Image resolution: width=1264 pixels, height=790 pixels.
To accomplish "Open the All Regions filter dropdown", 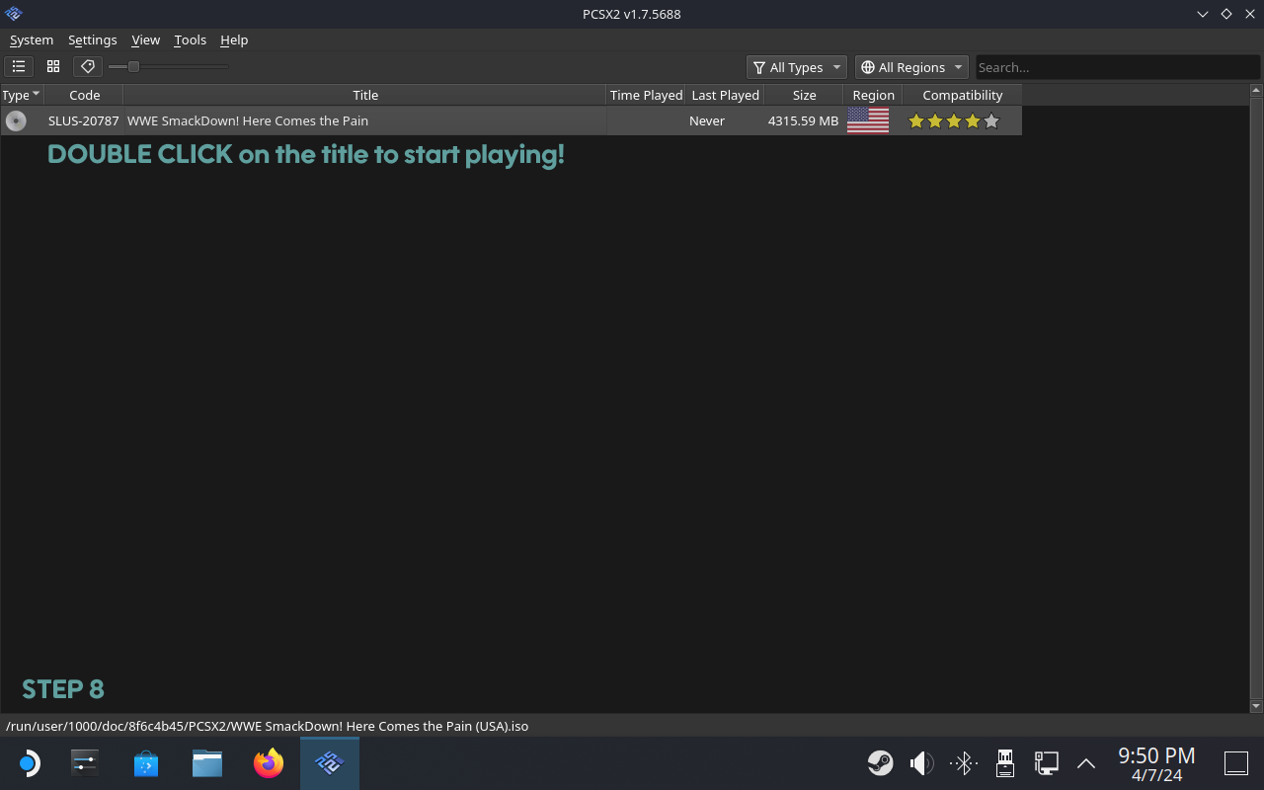I will click(x=911, y=67).
